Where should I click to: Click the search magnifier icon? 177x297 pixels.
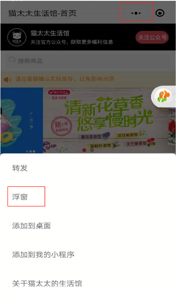coord(12,60)
